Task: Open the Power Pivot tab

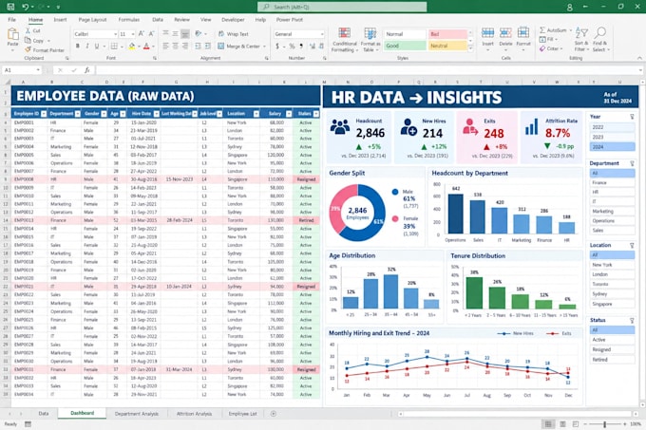Action: point(289,20)
